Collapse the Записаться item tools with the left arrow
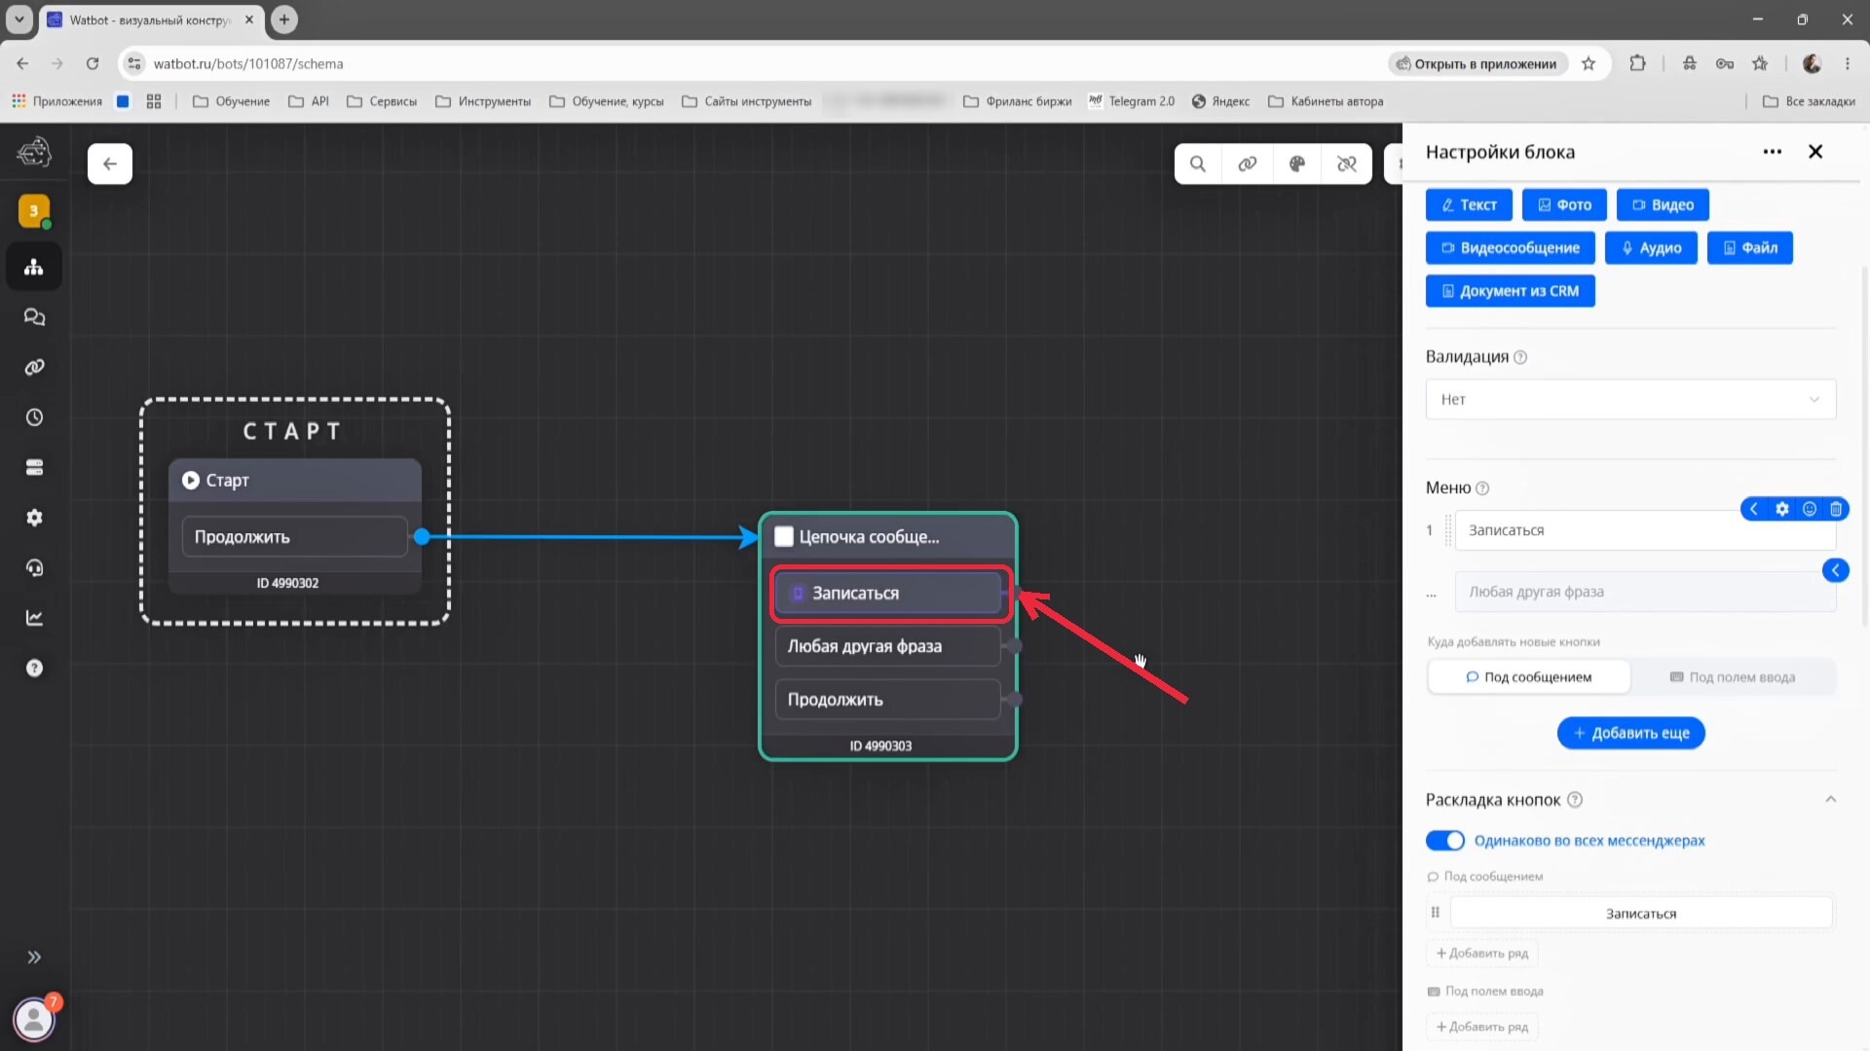The width and height of the screenshot is (1870, 1051). click(1754, 509)
